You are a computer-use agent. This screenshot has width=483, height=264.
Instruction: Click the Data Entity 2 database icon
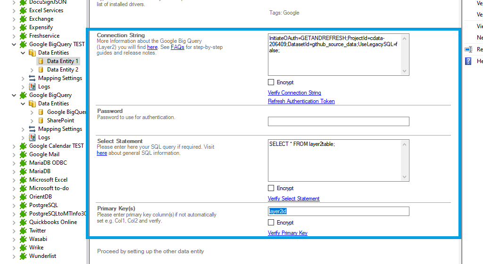point(41,70)
